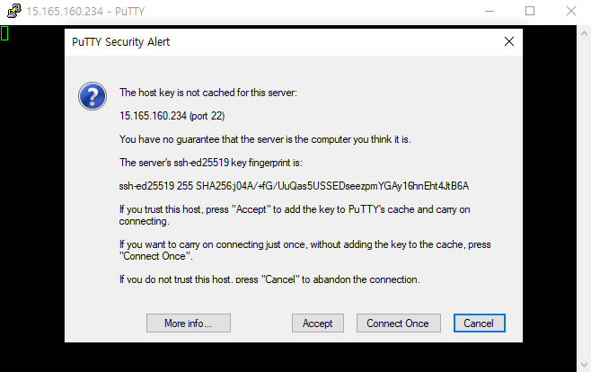Click the green terminal cursor

point(4,33)
